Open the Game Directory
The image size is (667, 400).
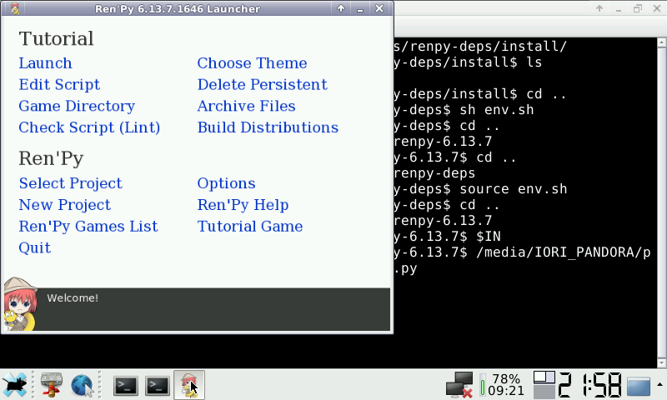pos(77,107)
